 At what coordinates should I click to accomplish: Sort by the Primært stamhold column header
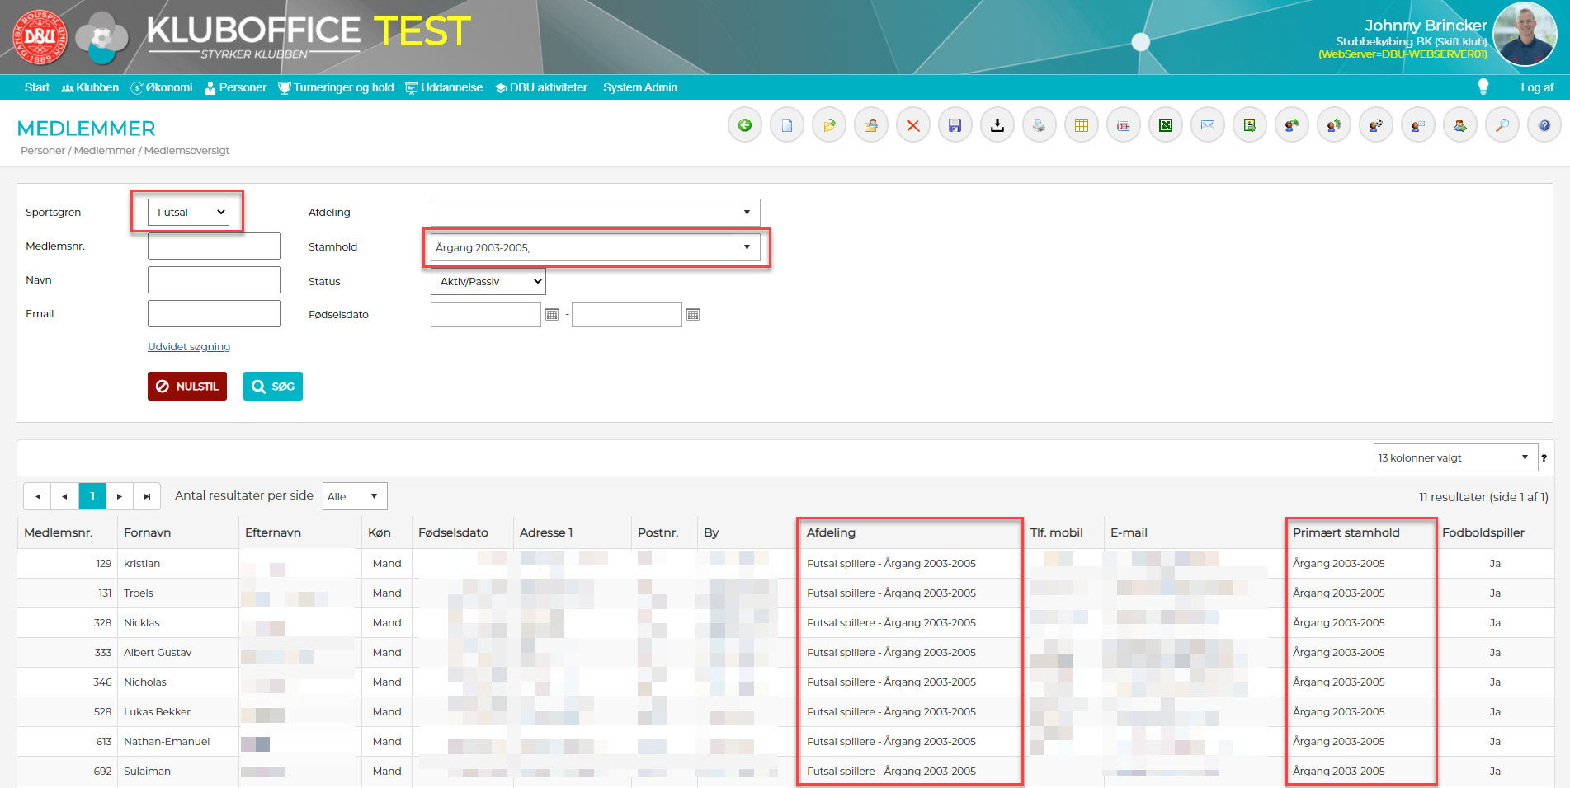[1346, 532]
